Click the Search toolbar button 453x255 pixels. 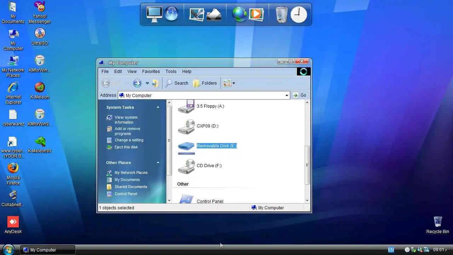[177, 83]
